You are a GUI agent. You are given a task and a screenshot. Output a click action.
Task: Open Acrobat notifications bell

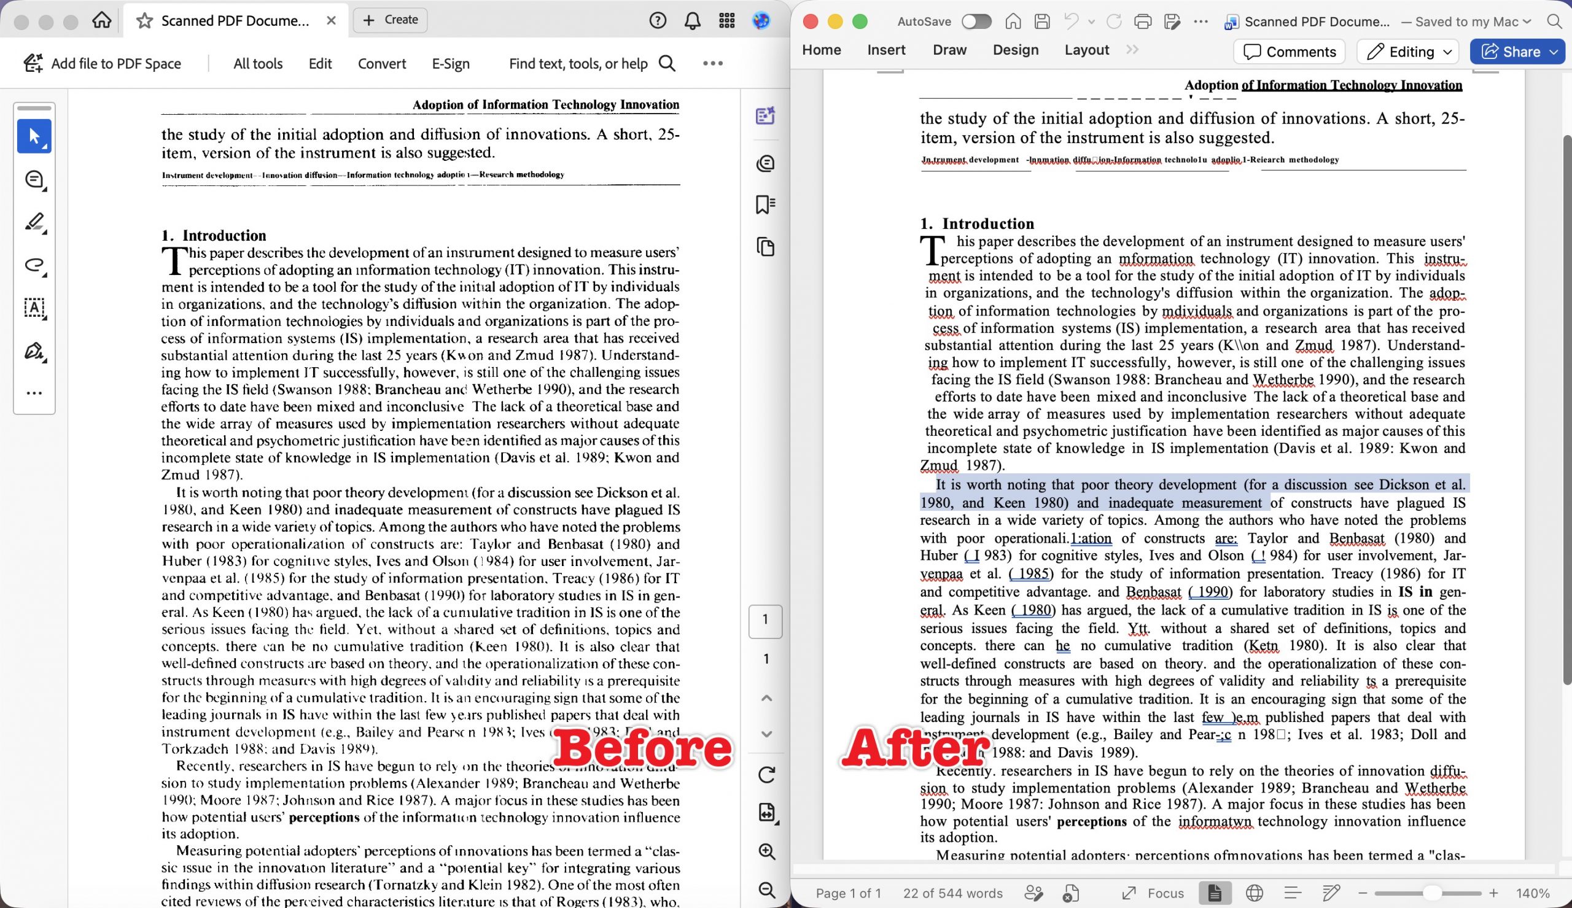[x=692, y=21]
